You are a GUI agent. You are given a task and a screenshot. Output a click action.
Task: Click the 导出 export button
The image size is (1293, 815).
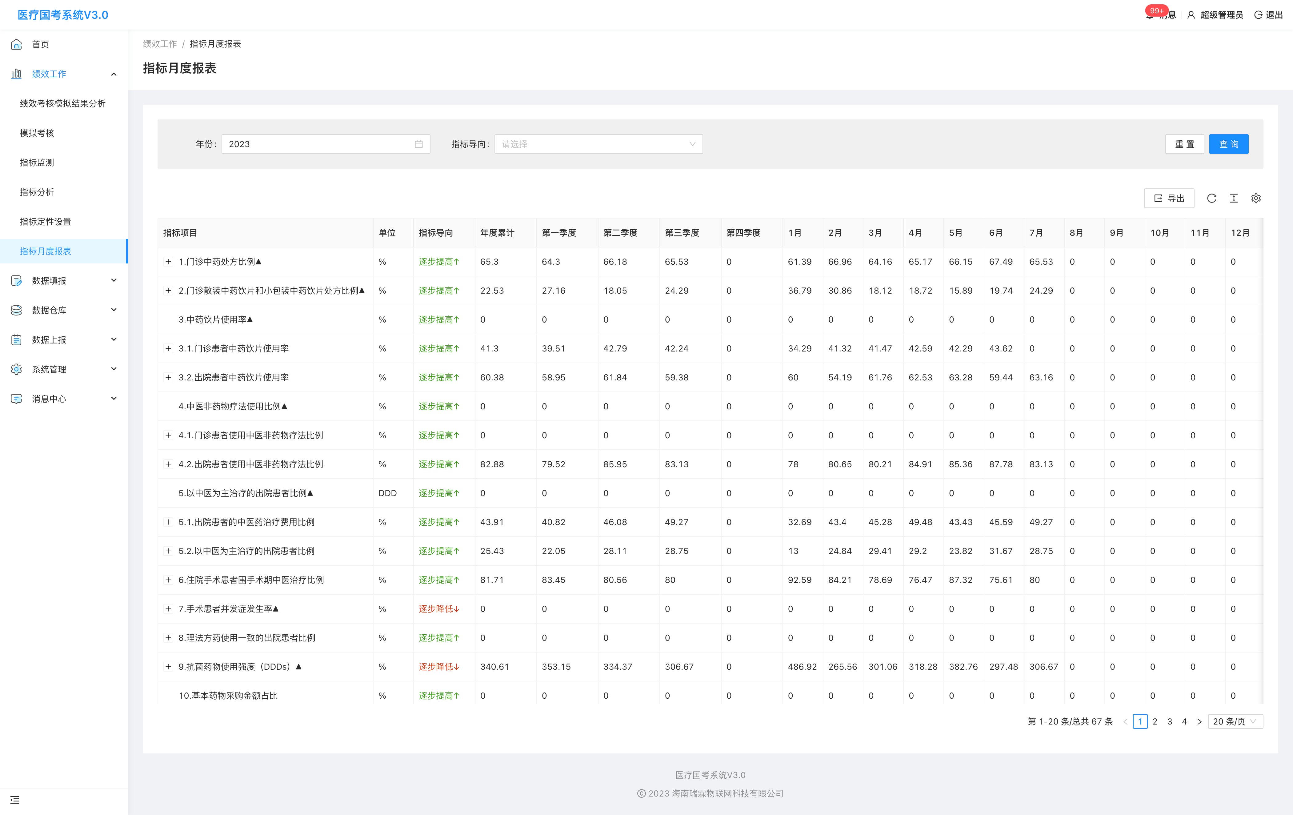[1169, 198]
